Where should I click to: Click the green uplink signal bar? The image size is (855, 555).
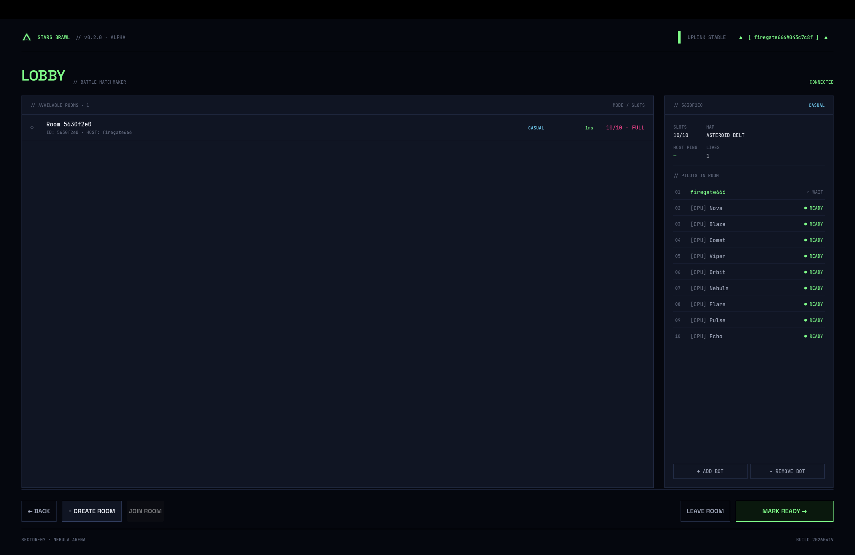click(x=679, y=37)
